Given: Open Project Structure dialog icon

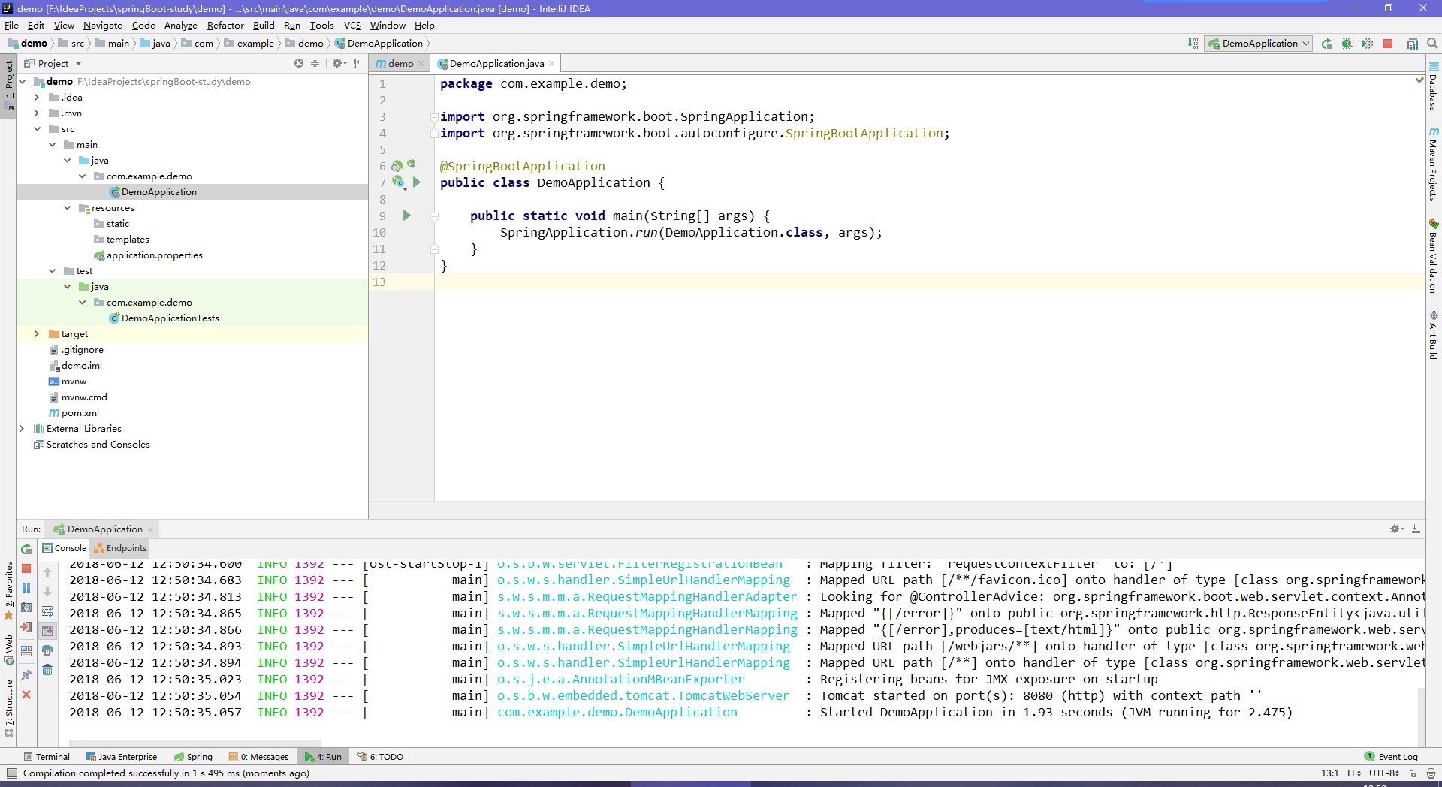Looking at the screenshot, I should 1413,44.
